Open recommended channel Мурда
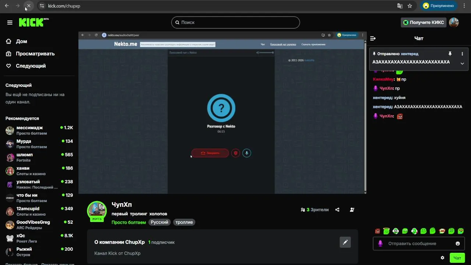 39,144
